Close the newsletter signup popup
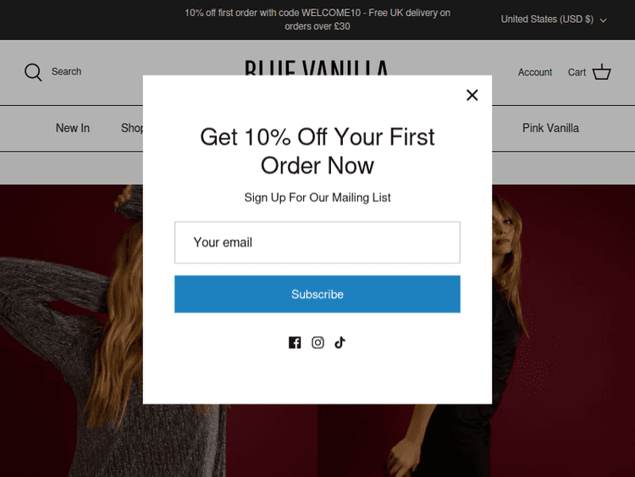This screenshot has width=635, height=477. pos(472,95)
